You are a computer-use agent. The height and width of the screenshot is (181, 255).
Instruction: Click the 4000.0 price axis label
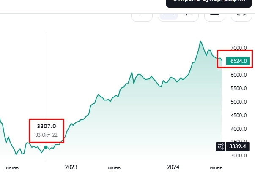click(x=239, y=129)
